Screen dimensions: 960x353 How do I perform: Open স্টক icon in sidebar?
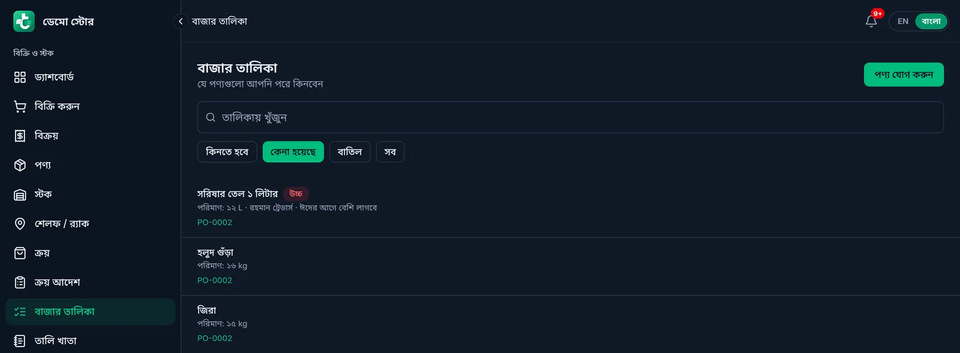(x=20, y=195)
